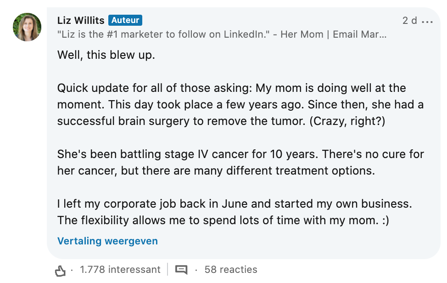Open Liz Willits profile photo
447x283 pixels.
[x=27, y=27]
